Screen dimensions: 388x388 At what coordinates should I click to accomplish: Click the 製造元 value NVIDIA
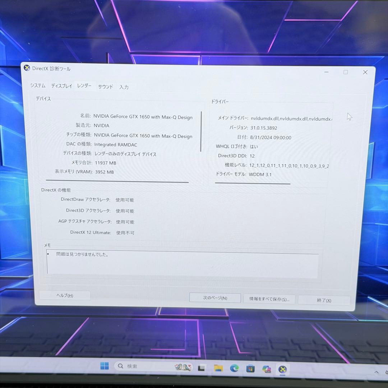[101, 125]
